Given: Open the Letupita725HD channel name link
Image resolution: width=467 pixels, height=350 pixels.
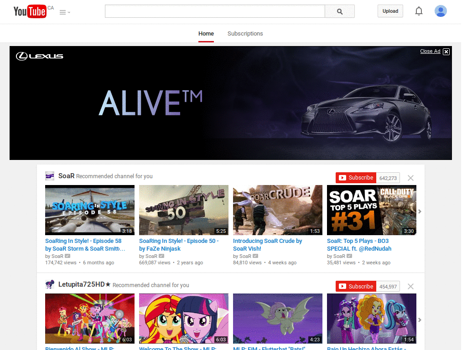Looking at the screenshot, I should pos(84,284).
